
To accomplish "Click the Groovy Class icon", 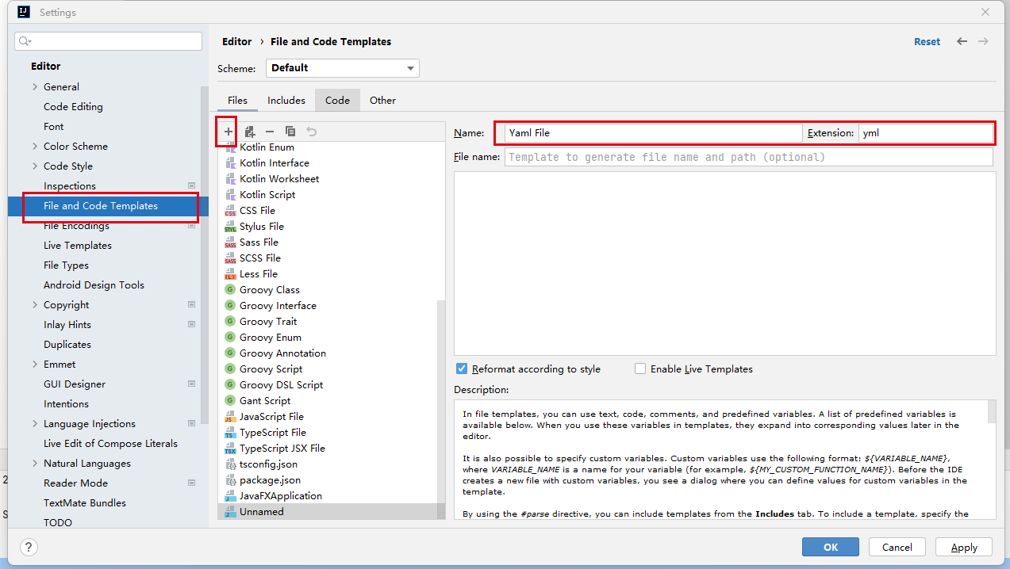I will [230, 290].
